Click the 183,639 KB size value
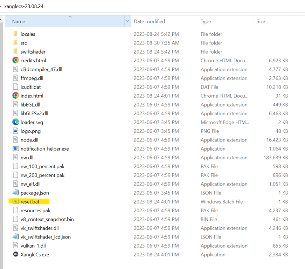Screen dimensions: 305x269 point(276,158)
